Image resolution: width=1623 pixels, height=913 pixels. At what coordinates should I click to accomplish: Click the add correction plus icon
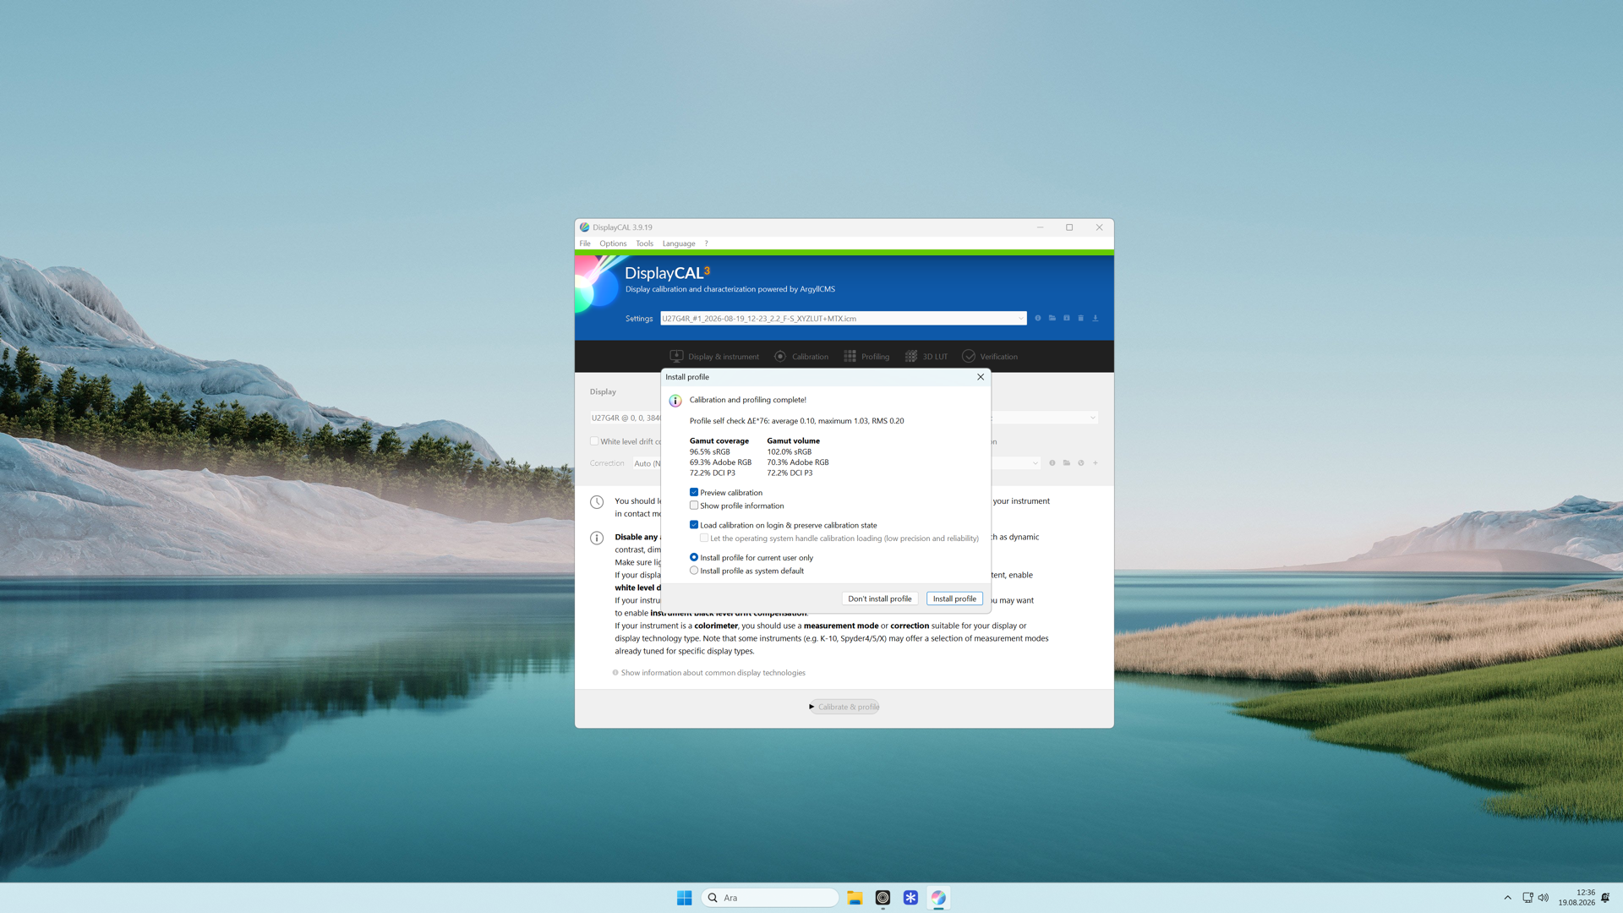(1096, 463)
